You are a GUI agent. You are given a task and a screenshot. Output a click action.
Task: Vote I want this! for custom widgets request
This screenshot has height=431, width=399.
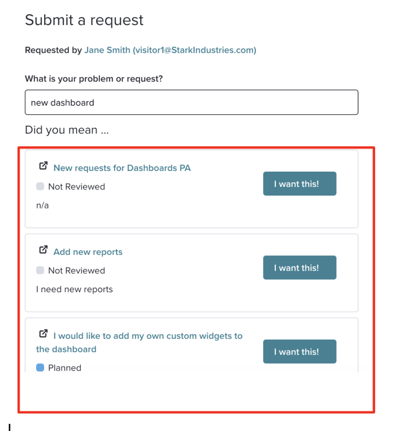coord(300,351)
